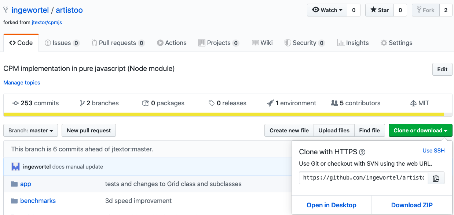Viewport: 454px width, 215px height.
Task: Click Download ZIP
Action: point(412,205)
